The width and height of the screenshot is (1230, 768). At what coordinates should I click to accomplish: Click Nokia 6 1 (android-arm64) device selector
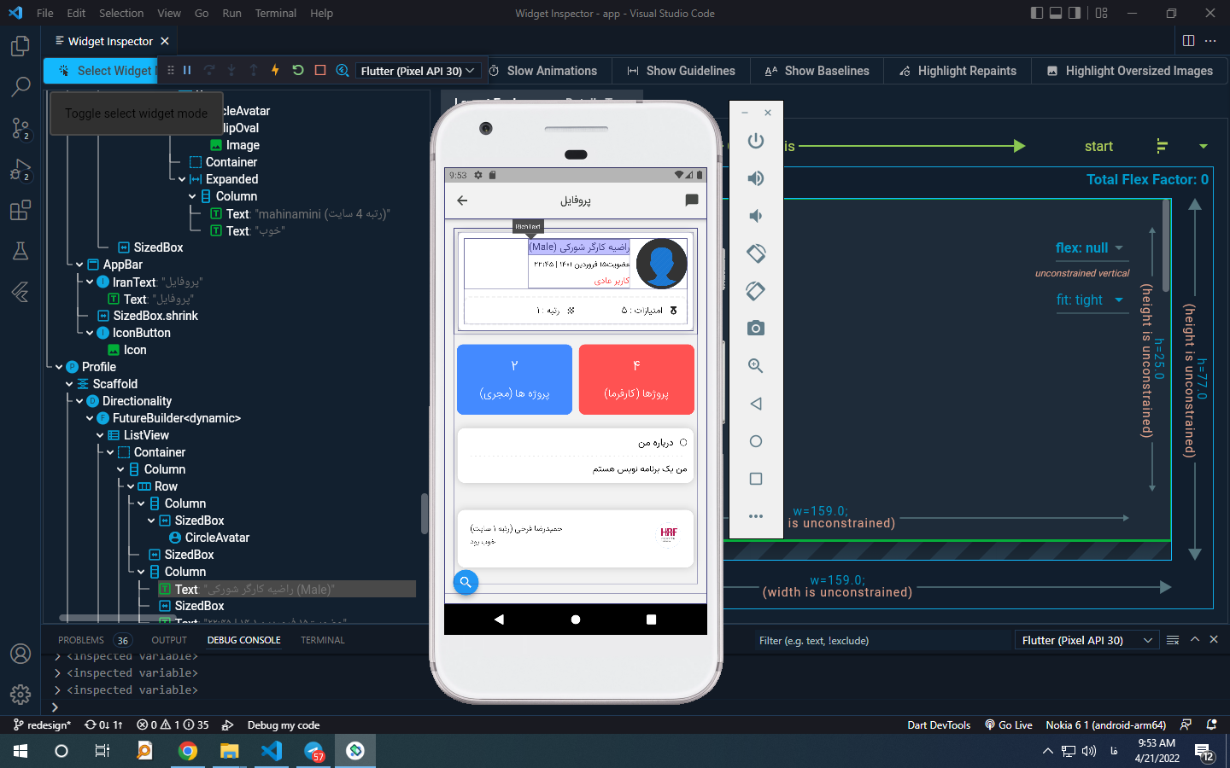[x=1105, y=725]
